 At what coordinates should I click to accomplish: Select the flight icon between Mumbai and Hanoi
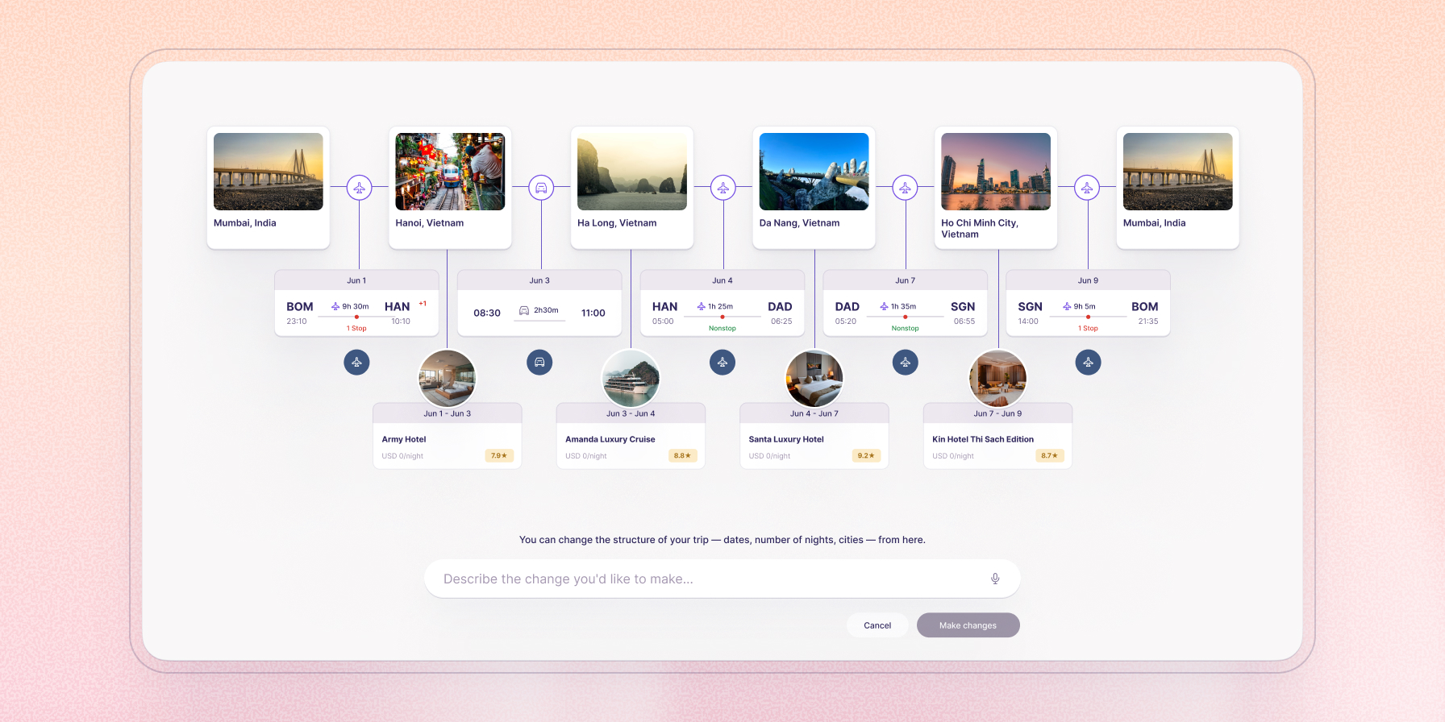(x=360, y=188)
